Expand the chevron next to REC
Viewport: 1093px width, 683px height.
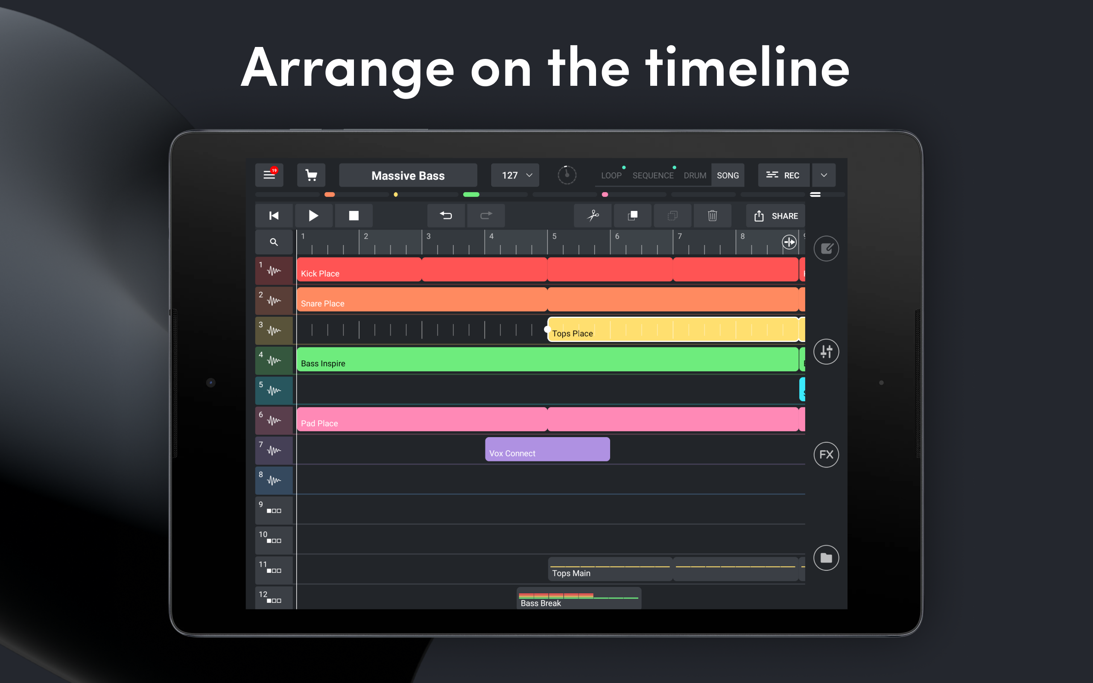[x=823, y=175]
